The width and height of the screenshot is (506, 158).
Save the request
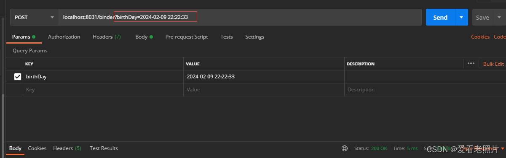click(482, 17)
